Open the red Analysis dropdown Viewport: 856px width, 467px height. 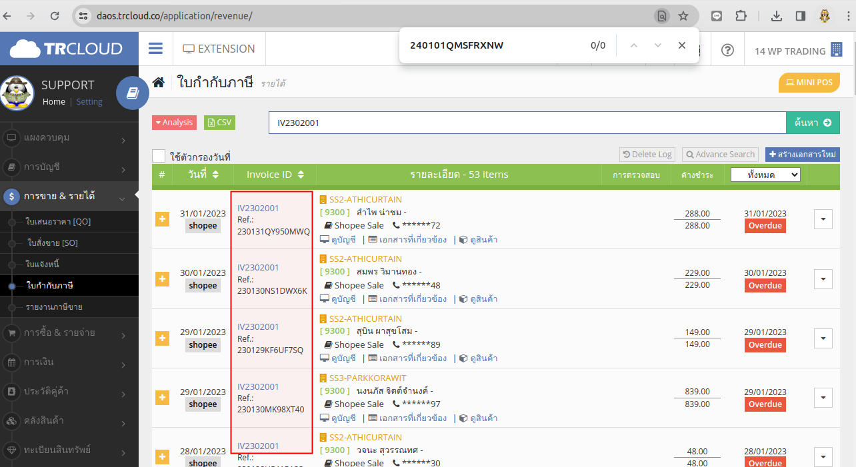click(x=174, y=123)
